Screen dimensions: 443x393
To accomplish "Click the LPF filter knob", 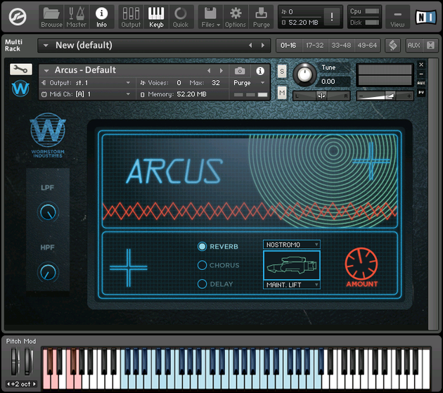I will tap(48, 212).
